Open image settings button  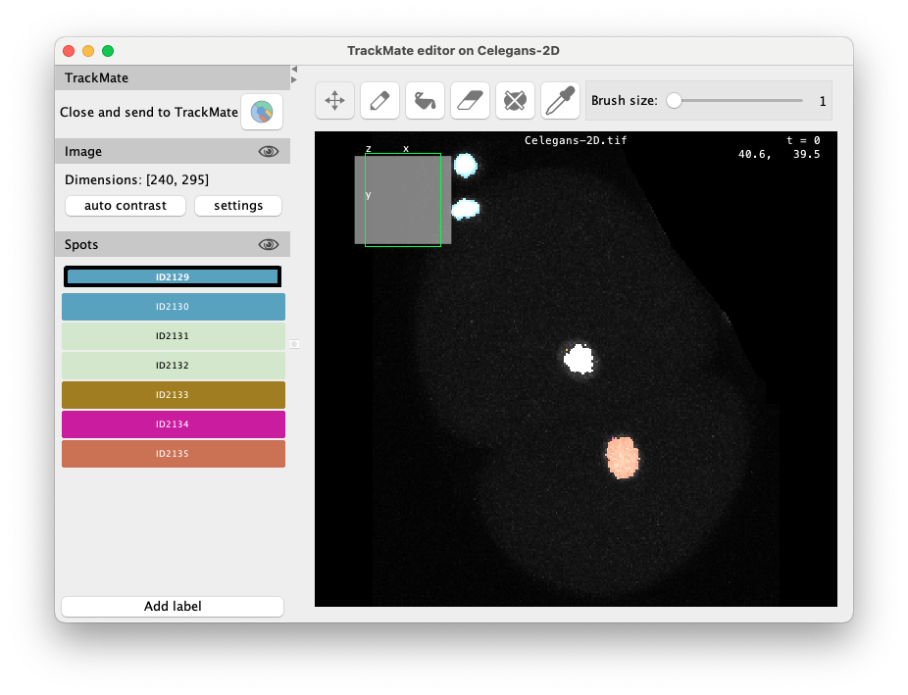click(238, 206)
